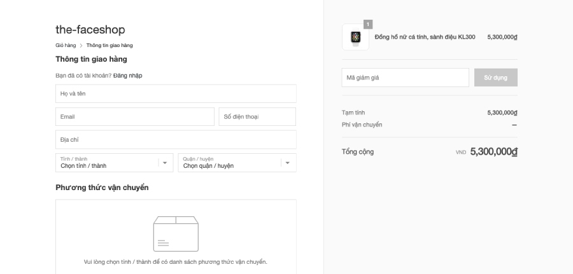Click the Thông tin giao hàng heading
The height and width of the screenshot is (274, 573).
(91, 59)
